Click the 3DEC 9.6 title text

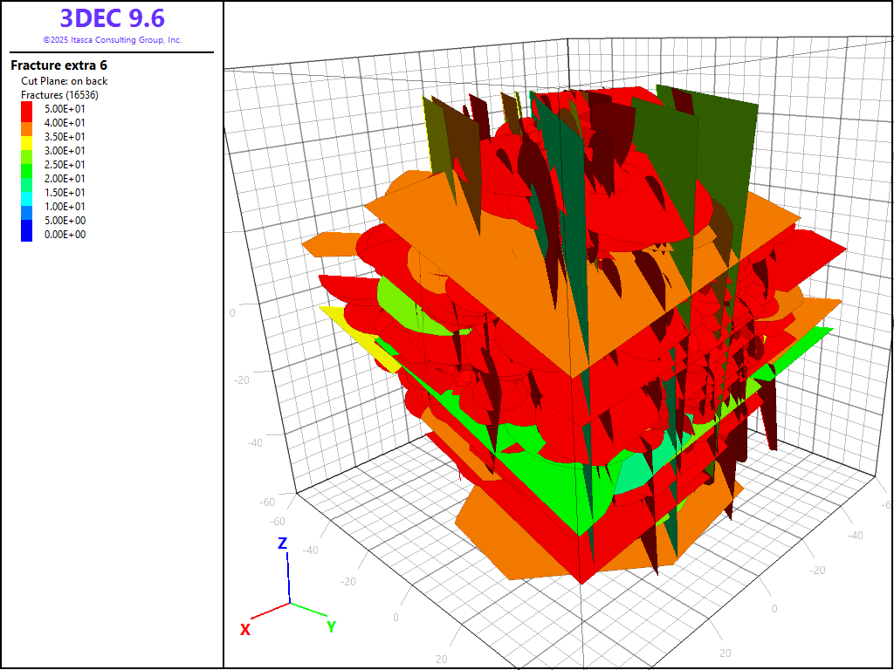coord(112,17)
